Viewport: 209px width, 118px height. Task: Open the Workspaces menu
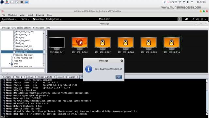[39, 28]
